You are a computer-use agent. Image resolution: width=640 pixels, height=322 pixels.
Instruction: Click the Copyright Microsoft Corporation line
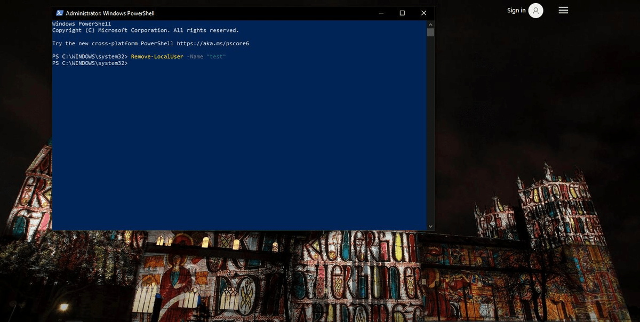tap(146, 30)
